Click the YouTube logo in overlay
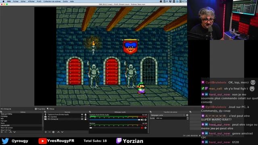 42,141
